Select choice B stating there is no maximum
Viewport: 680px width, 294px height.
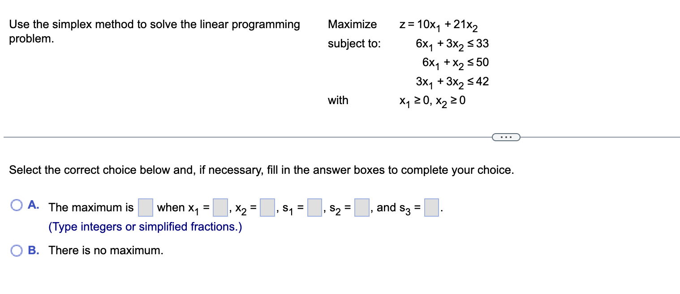click(17, 250)
